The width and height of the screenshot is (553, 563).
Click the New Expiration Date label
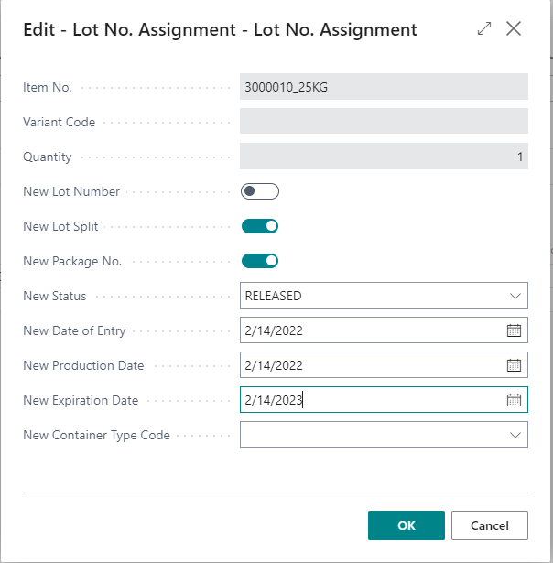click(x=81, y=400)
